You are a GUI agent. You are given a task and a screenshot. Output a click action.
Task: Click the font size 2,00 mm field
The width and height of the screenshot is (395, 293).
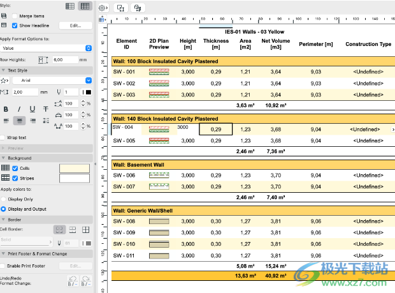[25, 92]
